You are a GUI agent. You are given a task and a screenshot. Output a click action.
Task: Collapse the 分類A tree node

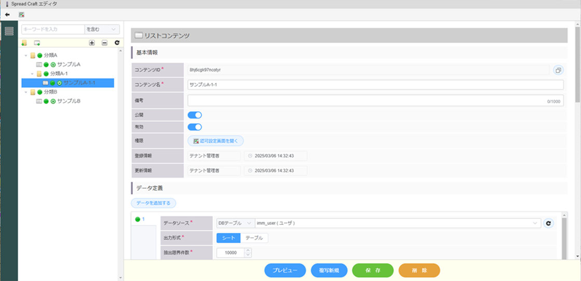[x=26, y=55]
